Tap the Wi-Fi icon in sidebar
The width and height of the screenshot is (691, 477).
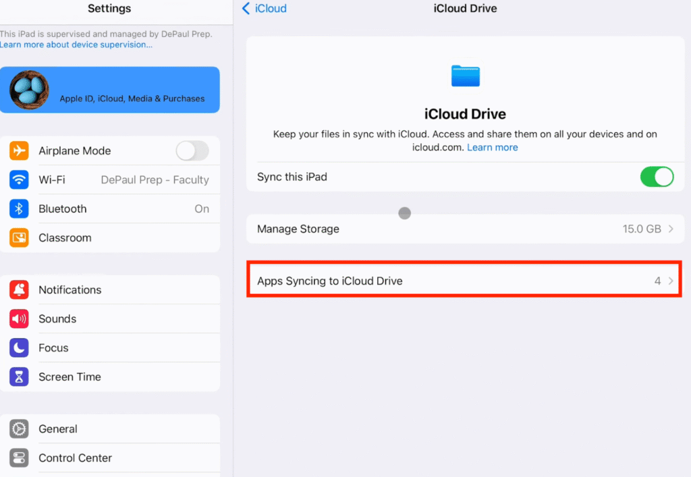19,179
